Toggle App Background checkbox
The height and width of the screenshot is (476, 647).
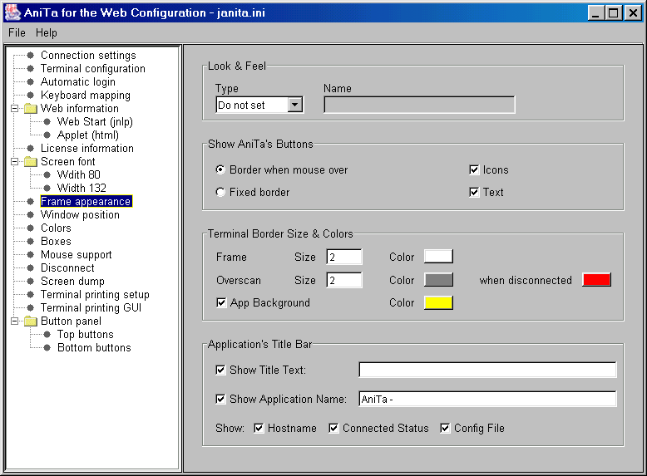[x=221, y=303]
